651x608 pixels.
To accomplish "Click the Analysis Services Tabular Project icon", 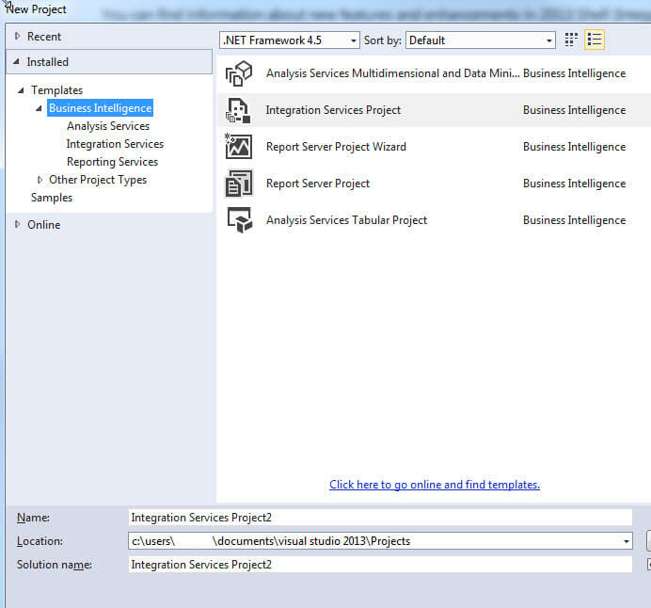I will point(240,220).
